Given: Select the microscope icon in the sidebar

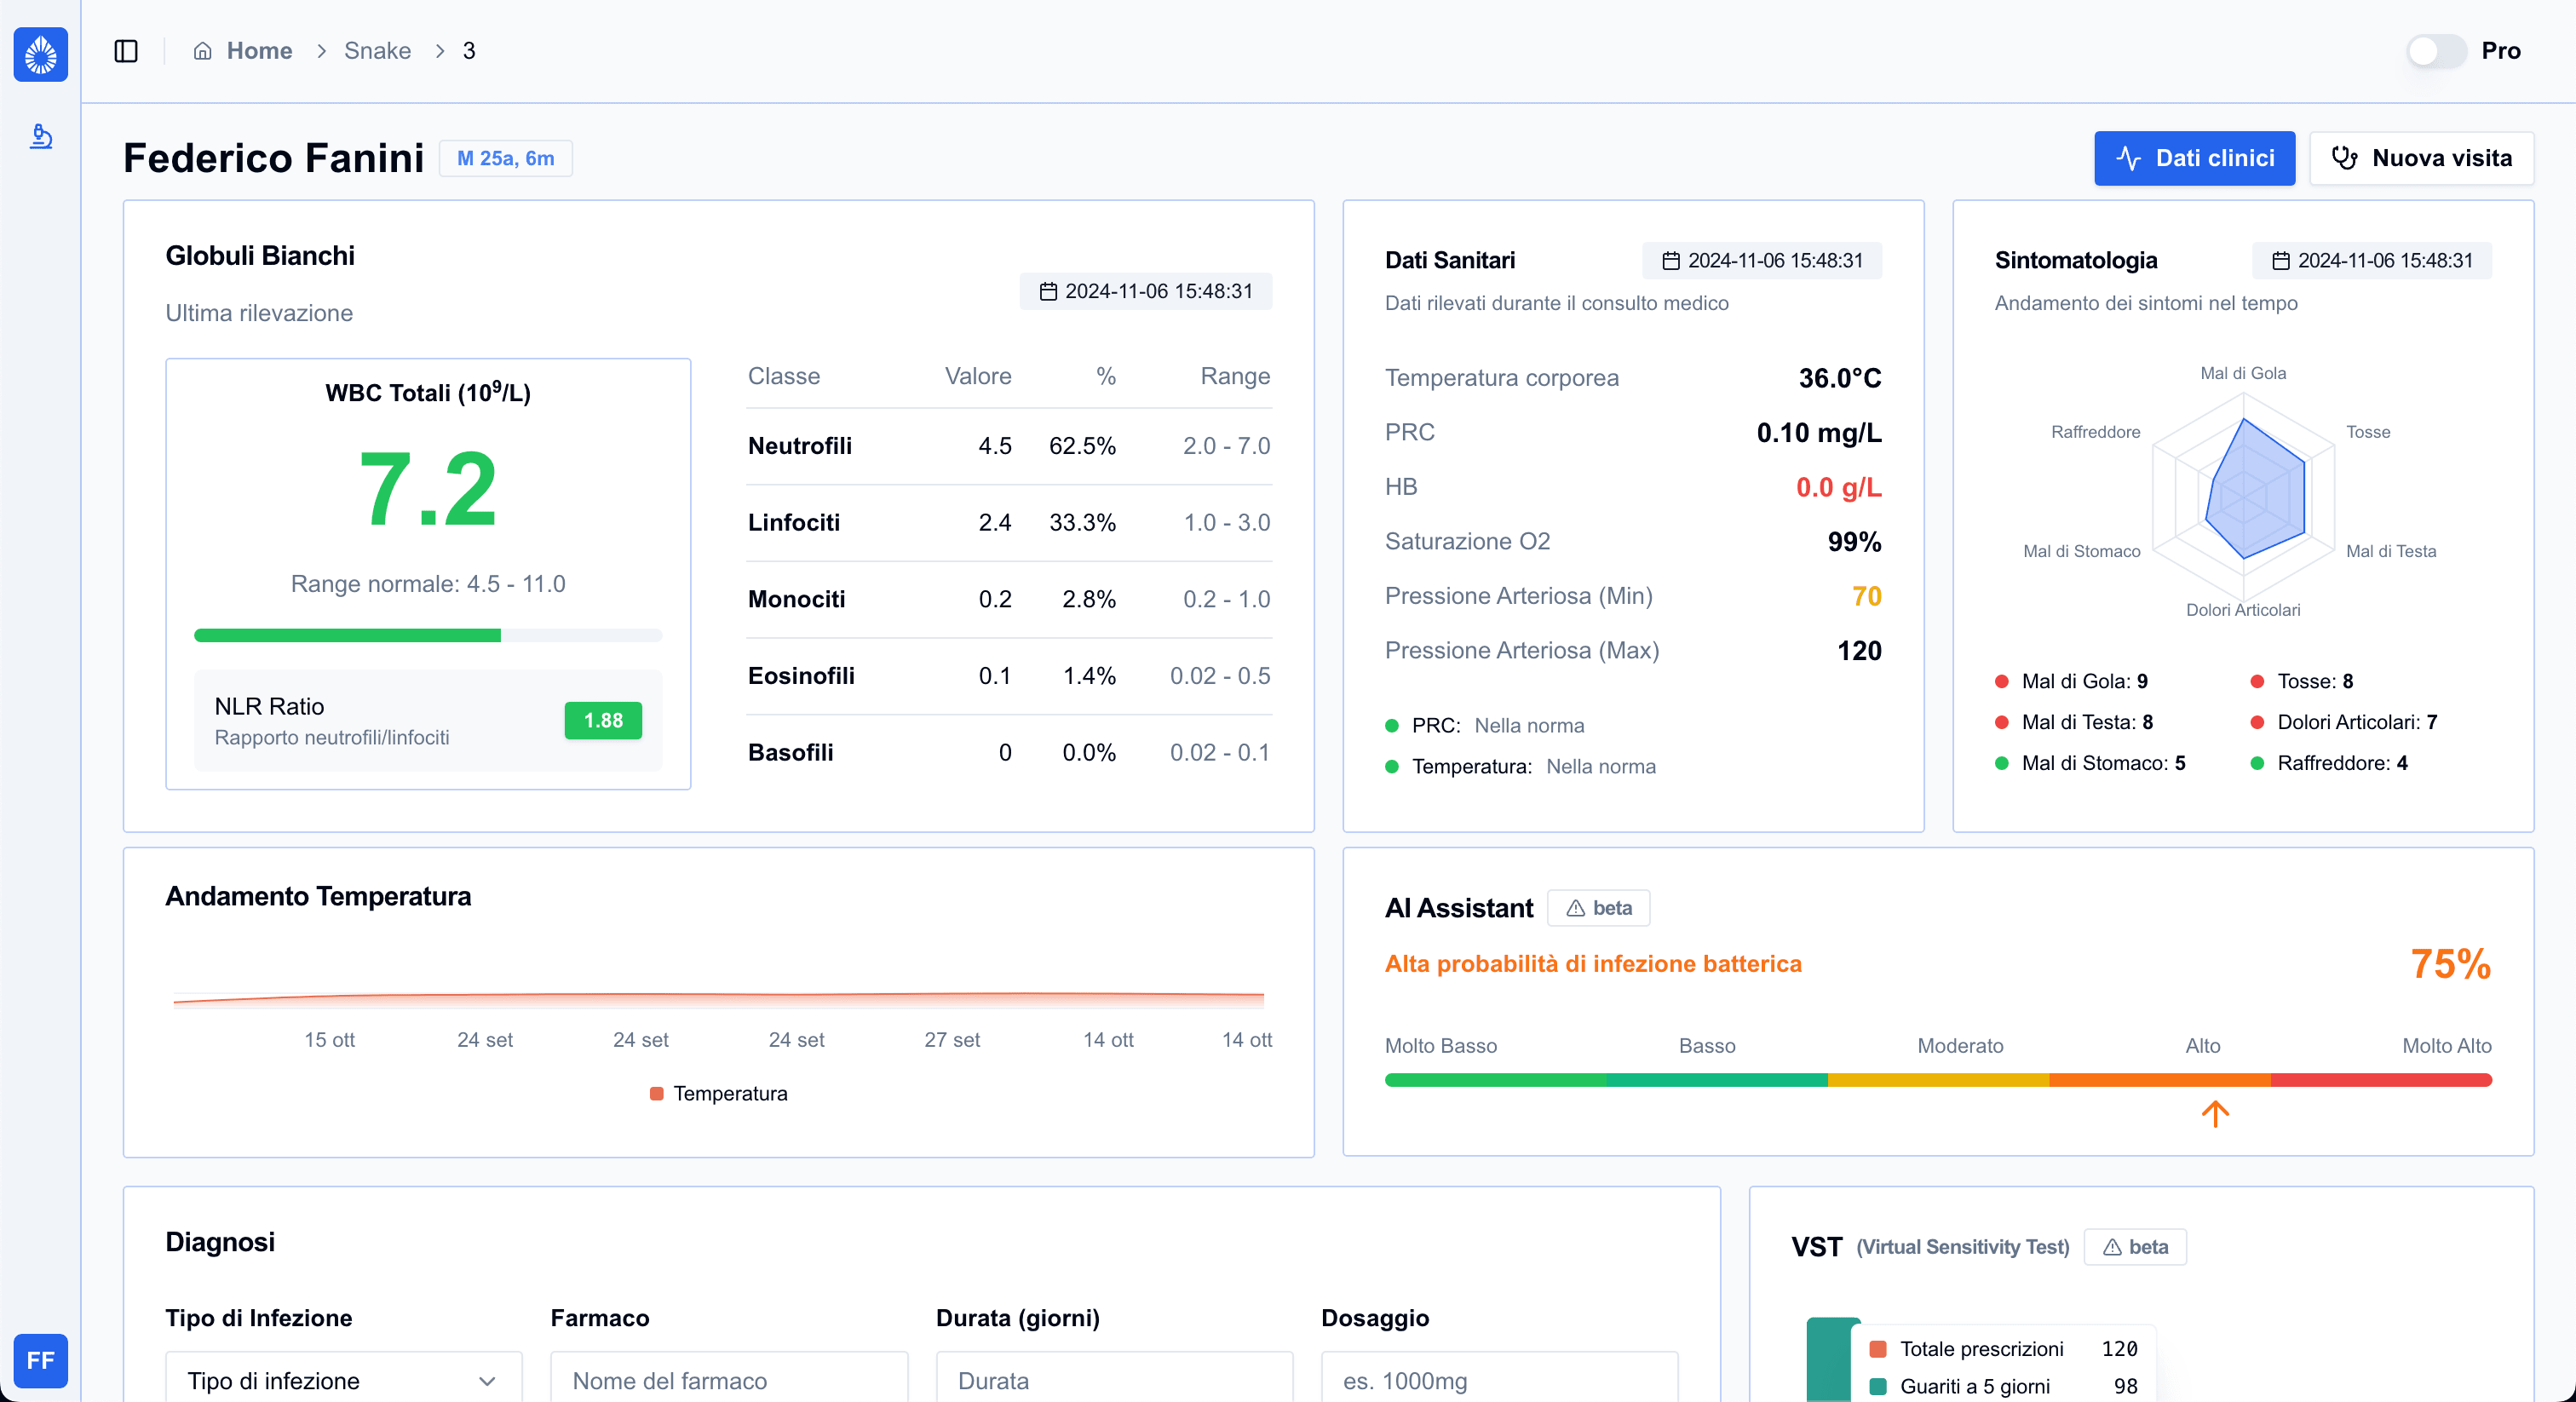Looking at the screenshot, I should tap(40, 138).
